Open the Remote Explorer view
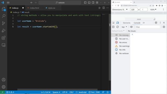This screenshot has width=167, height=94. pos(4,45)
